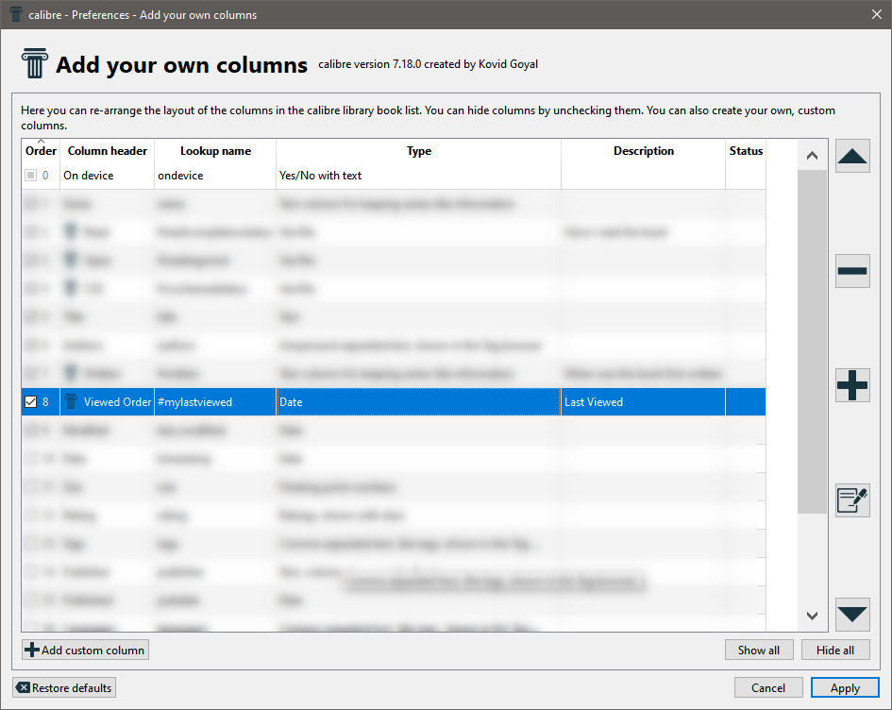Image resolution: width=892 pixels, height=710 pixels.
Task: Select the On device column header cell
Action: pos(107,176)
